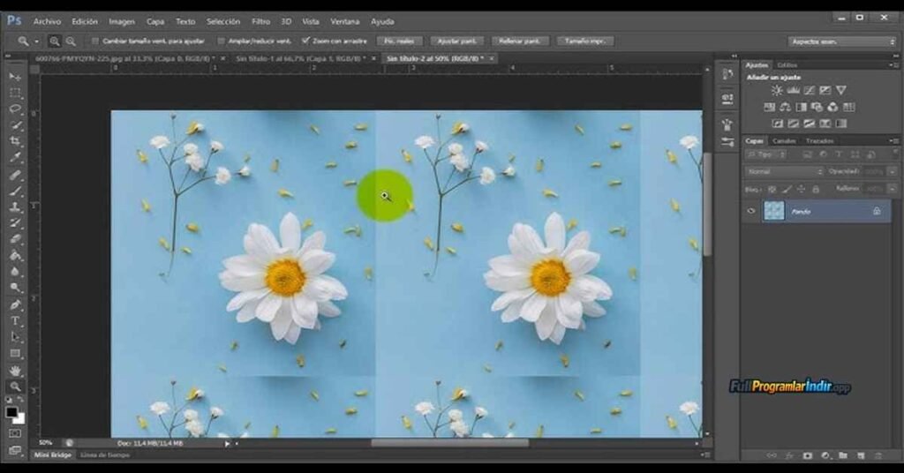
Task: Click the 'Tamaño impr.' button
Action: pos(584,41)
